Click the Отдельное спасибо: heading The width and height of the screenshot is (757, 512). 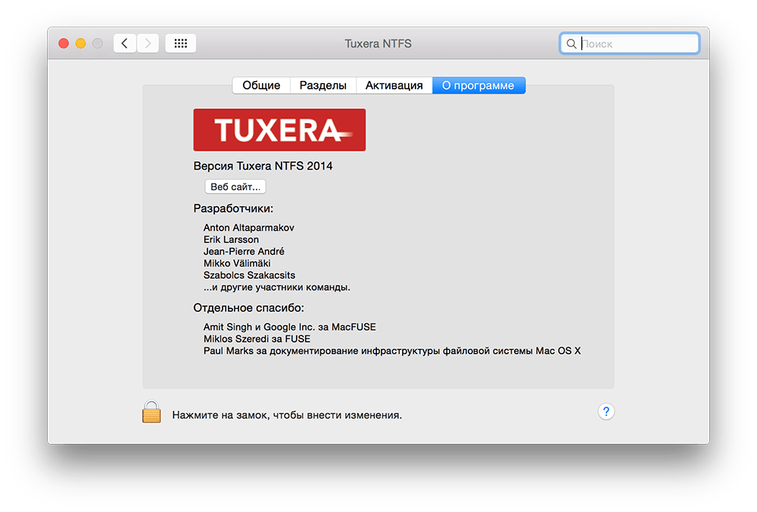tap(248, 308)
